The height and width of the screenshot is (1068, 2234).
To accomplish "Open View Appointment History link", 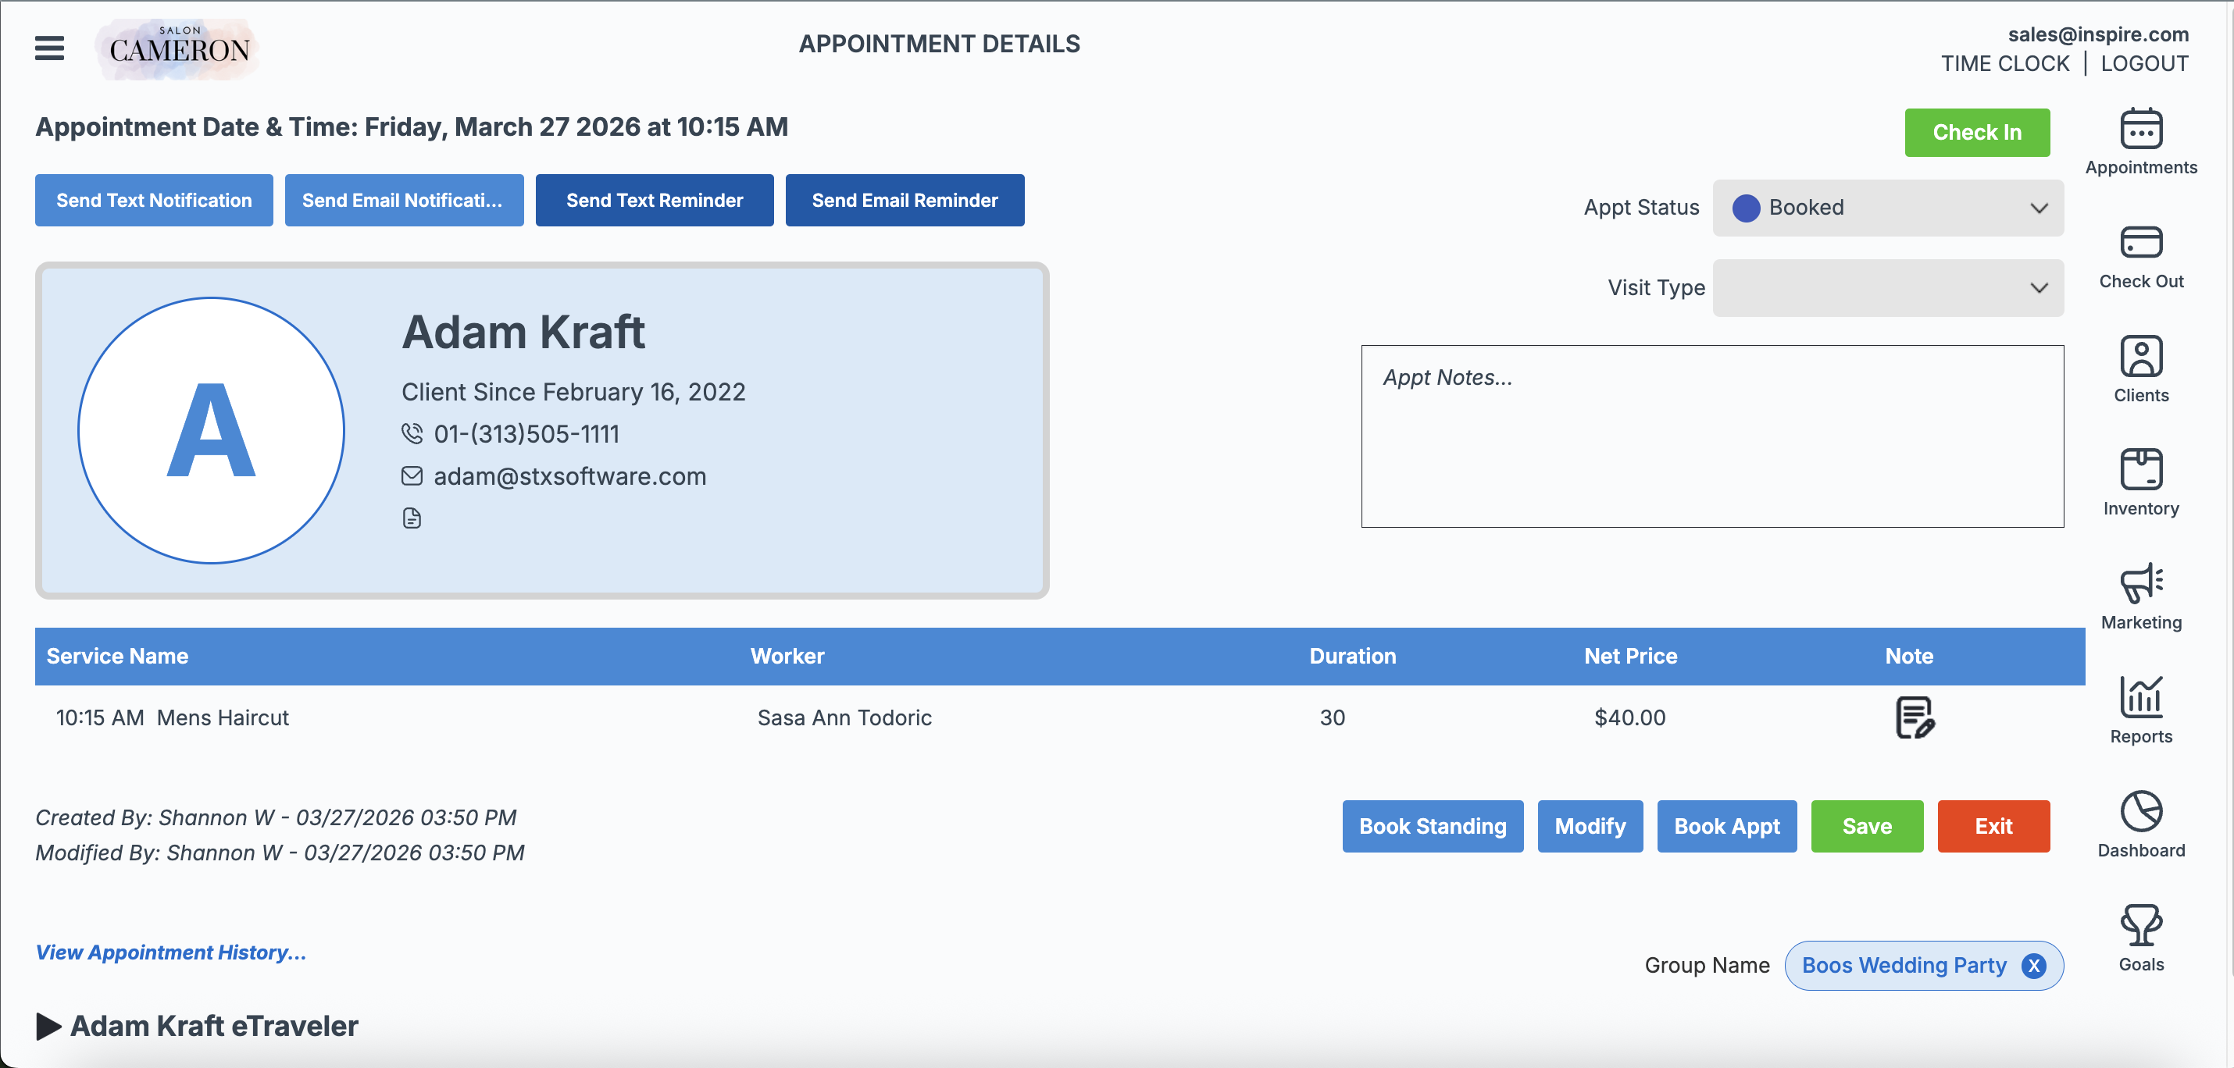I will 171,952.
